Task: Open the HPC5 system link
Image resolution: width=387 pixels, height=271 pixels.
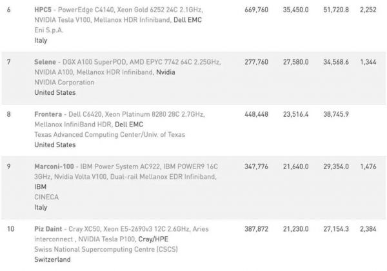Action: 44,11
